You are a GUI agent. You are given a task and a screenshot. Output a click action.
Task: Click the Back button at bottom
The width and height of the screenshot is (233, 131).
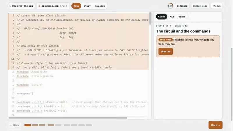pos(15,125)
